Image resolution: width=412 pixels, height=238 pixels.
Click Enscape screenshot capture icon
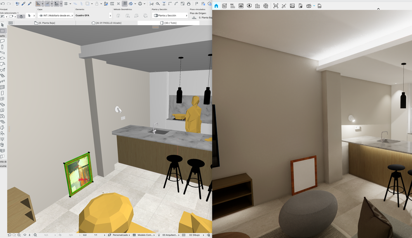276,6
